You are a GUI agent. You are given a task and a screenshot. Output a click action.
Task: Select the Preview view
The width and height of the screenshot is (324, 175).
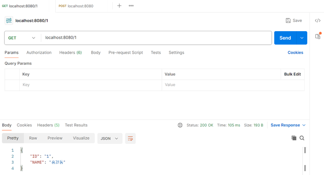click(x=55, y=138)
